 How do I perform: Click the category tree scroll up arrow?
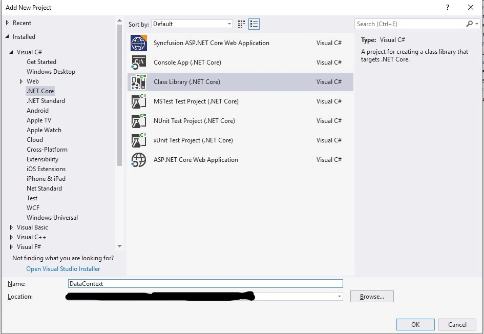[119, 20]
